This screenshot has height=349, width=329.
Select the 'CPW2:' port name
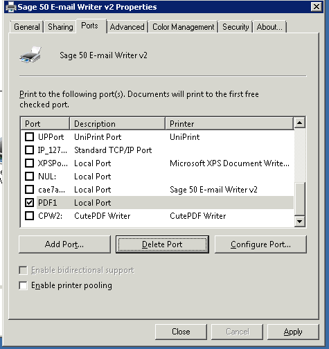[51, 216]
